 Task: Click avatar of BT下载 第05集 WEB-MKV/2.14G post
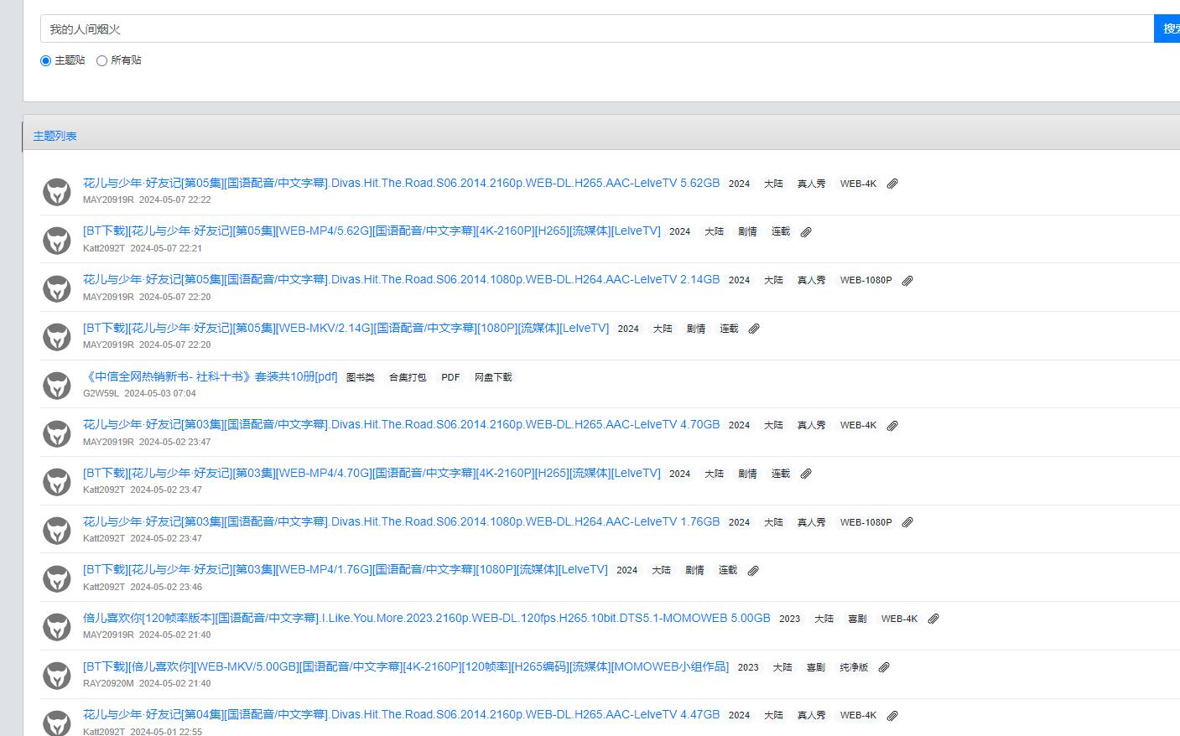coord(57,337)
